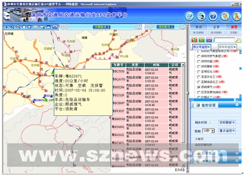Choose the hand pan tool
Screen dimensions: 244x177
pos(24,27)
